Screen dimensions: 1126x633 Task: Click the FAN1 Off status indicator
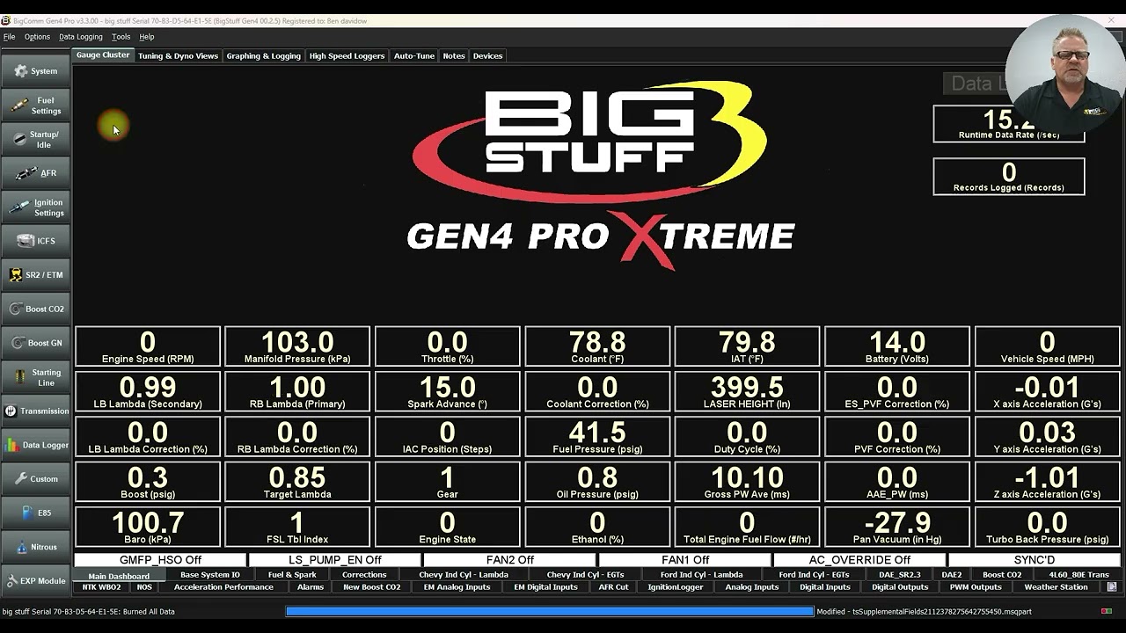tap(684, 560)
